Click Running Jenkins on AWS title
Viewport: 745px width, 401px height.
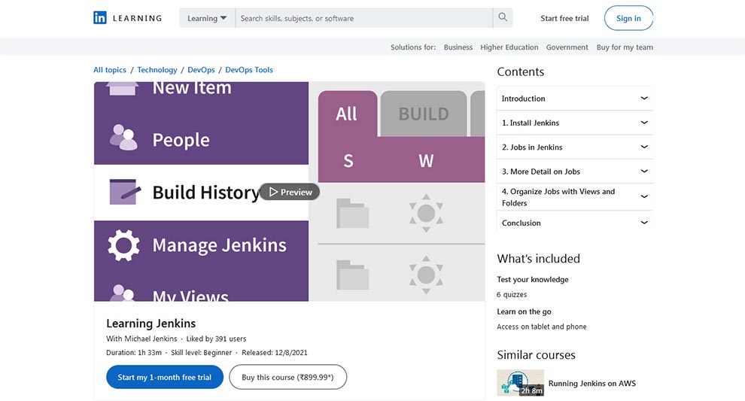[x=592, y=384]
